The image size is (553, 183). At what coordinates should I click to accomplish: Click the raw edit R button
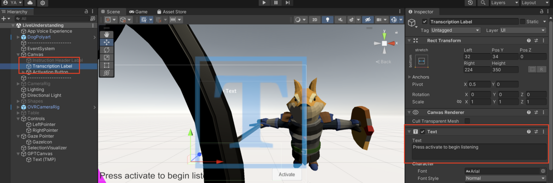click(542, 69)
